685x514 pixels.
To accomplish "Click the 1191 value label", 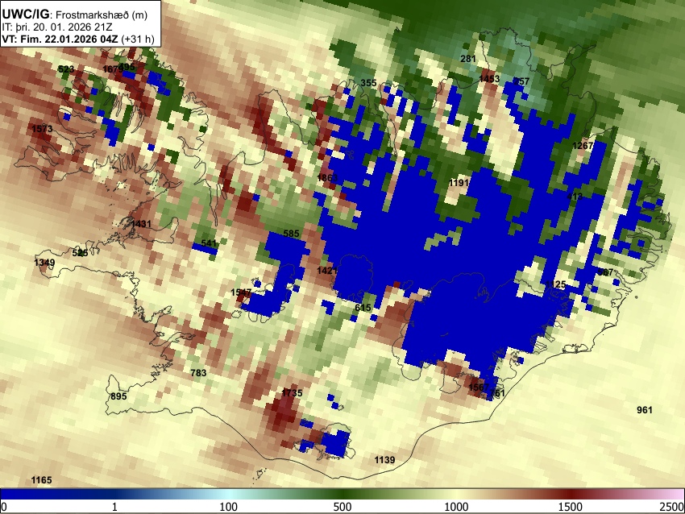I will point(459,183).
